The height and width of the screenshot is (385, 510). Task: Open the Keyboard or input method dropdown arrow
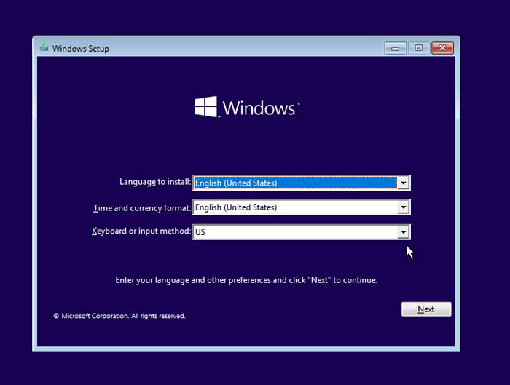point(404,232)
